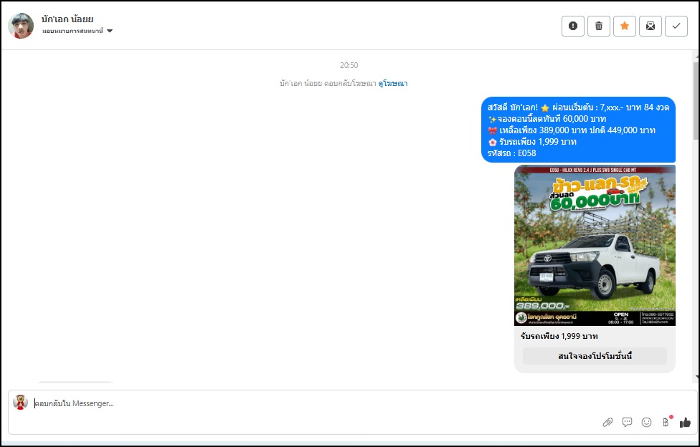Image resolution: width=700 pixels, height=447 pixels.
Task: Delete conversation using trash icon
Action: (x=599, y=26)
